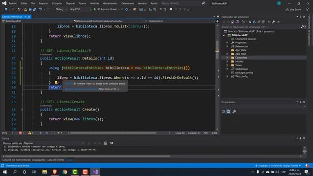Open the Compilar menu
Viewport: 313px width, 176px height.
tap(57, 3)
